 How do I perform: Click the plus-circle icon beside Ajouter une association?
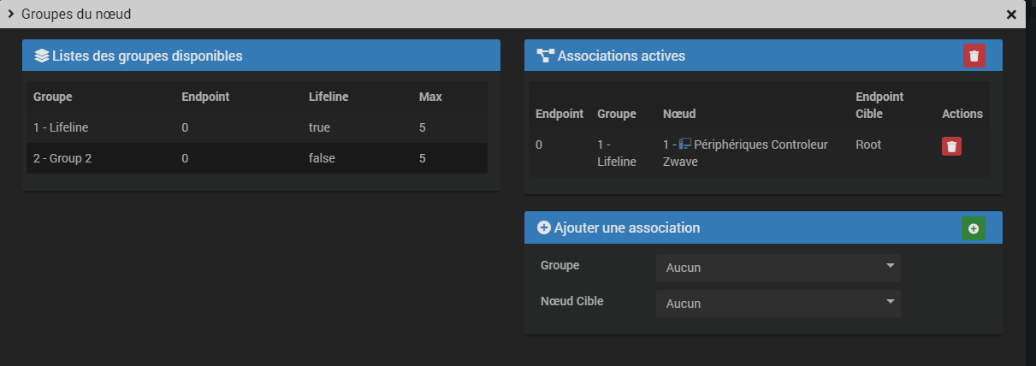[x=543, y=228]
